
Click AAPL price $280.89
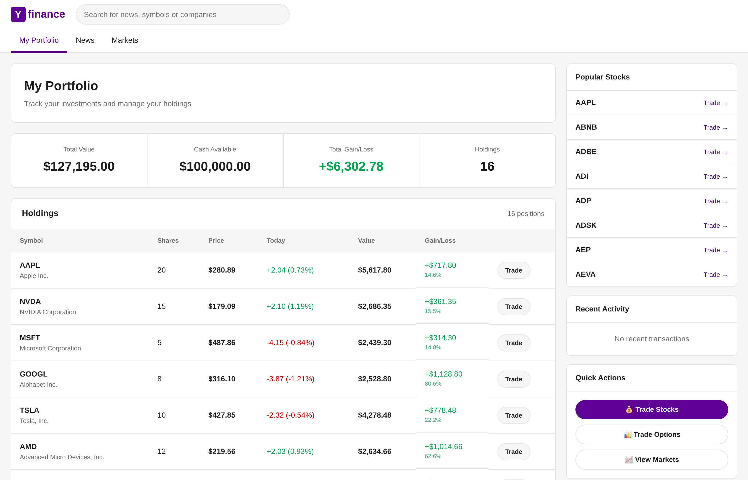(x=222, y=270)
